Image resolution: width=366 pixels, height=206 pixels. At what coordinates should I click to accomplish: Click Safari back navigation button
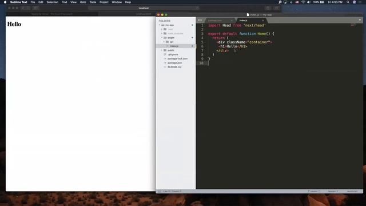coord(23,8)
